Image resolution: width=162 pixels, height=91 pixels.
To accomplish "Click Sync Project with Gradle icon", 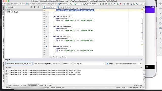I will 131,4.
